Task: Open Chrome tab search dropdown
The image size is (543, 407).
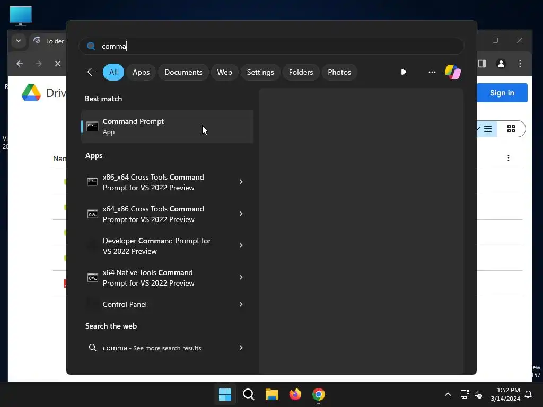Action: coord(19,41)
